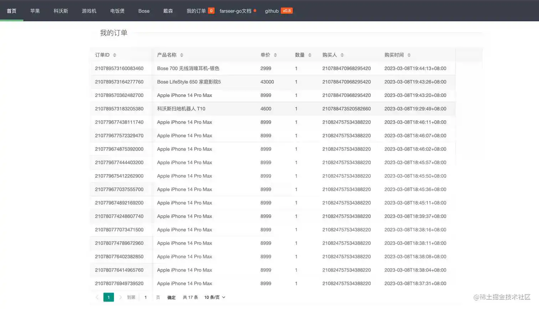539x309 pixels.
Task: Open the 戴森 nav item
Action: pyautogui.click(x=168, y=11)
